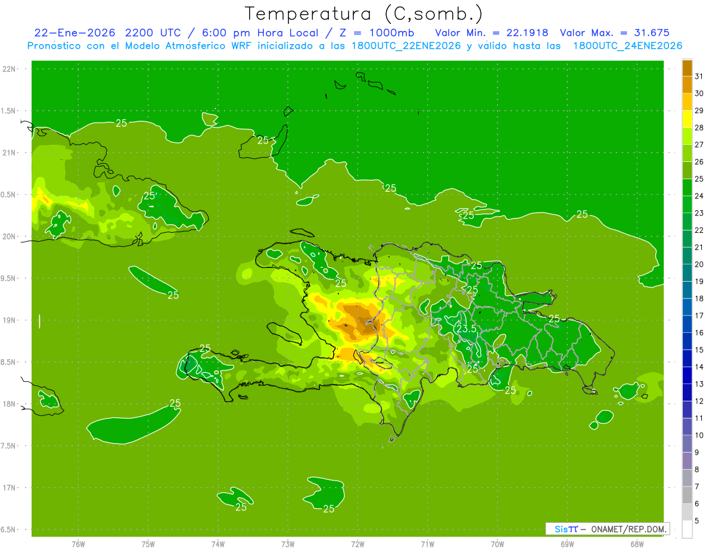Click the color bar segment between 25 and 26

(x=687, y=170)
